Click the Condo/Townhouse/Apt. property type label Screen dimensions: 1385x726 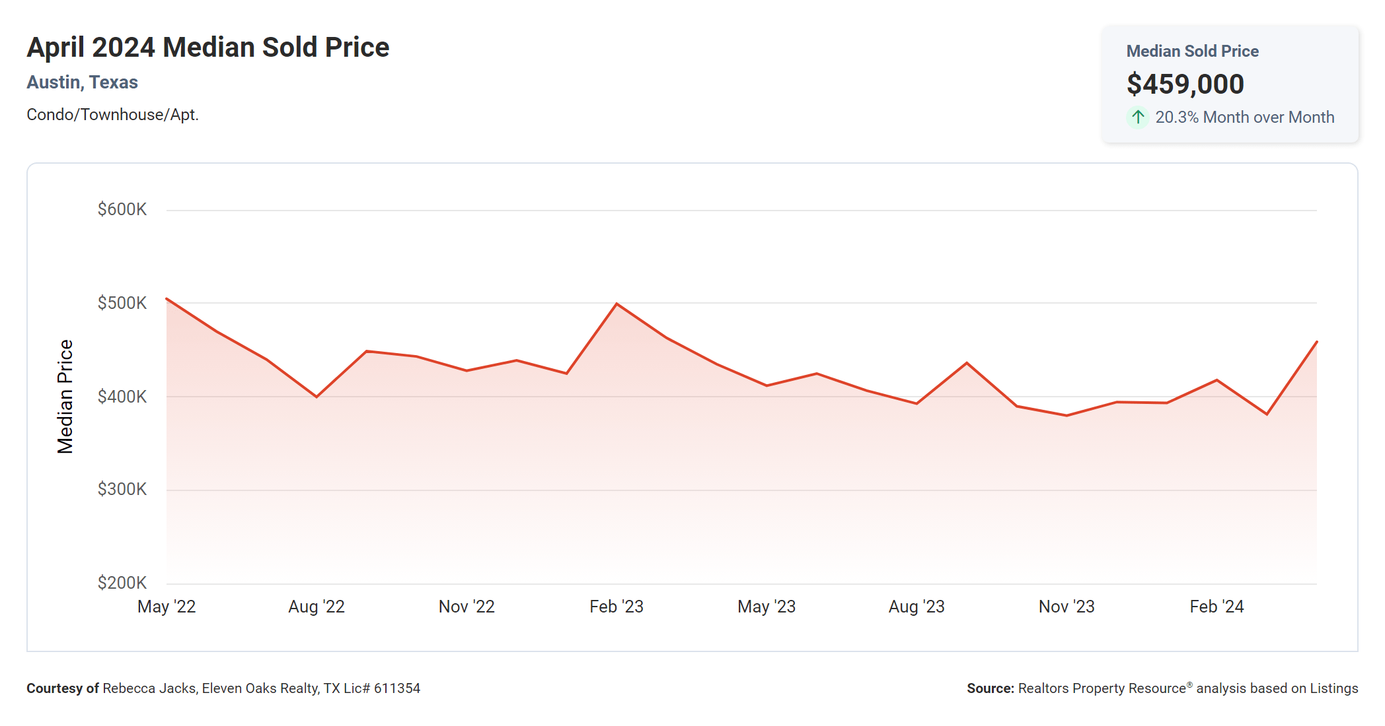pos(112,115)
